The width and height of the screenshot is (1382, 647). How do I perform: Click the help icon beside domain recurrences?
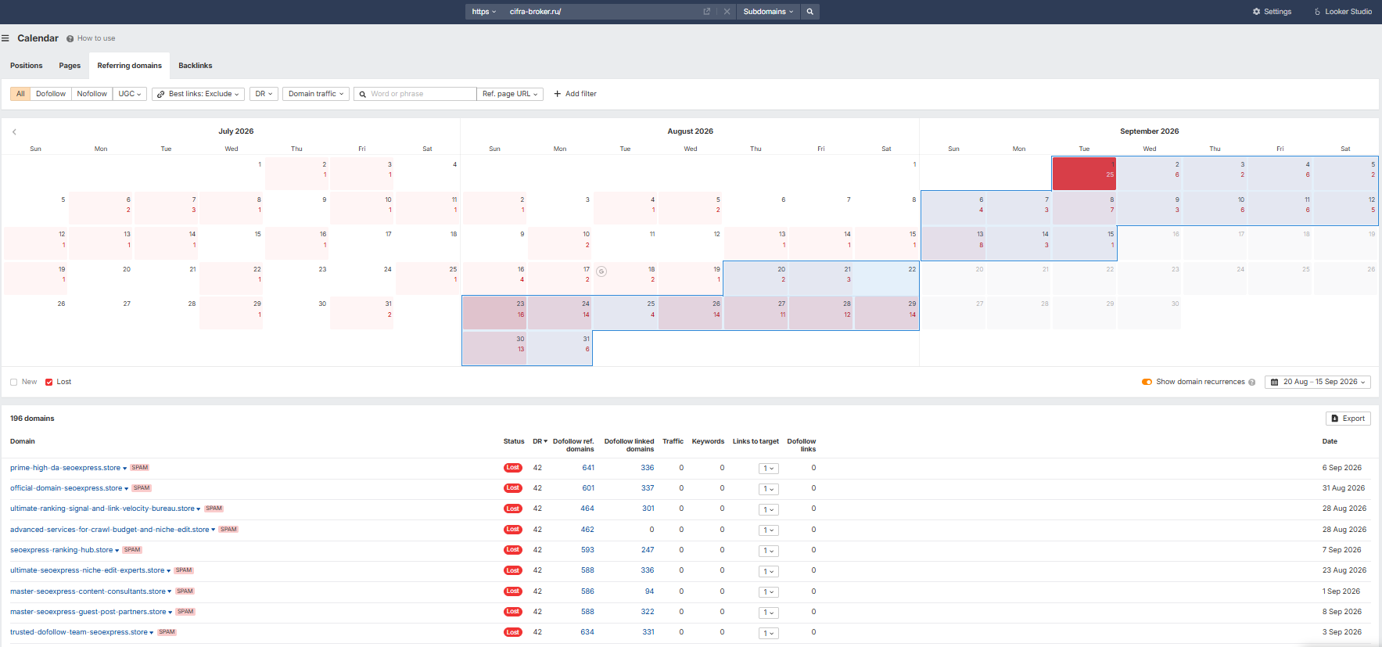[x=1252, y=383]
